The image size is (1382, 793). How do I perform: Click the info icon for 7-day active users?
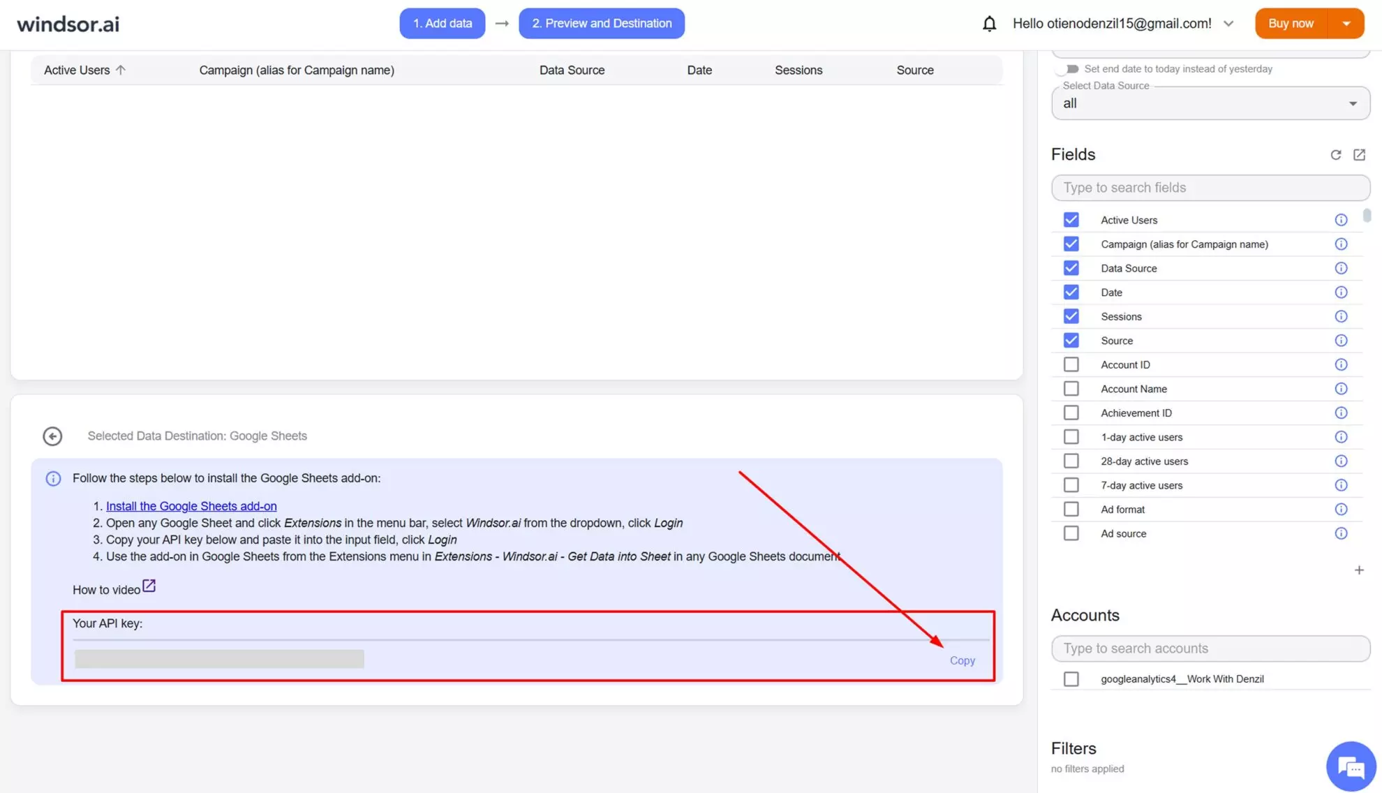coord(1341,485)
